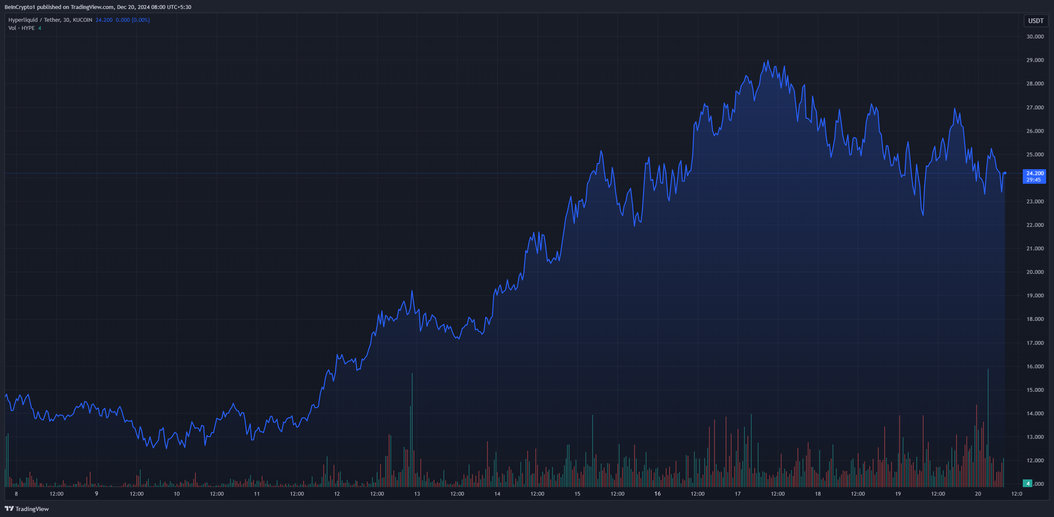This screenshot has height=517, width=1054.
Task: Click the bold 16 date label
Action: 657,493
